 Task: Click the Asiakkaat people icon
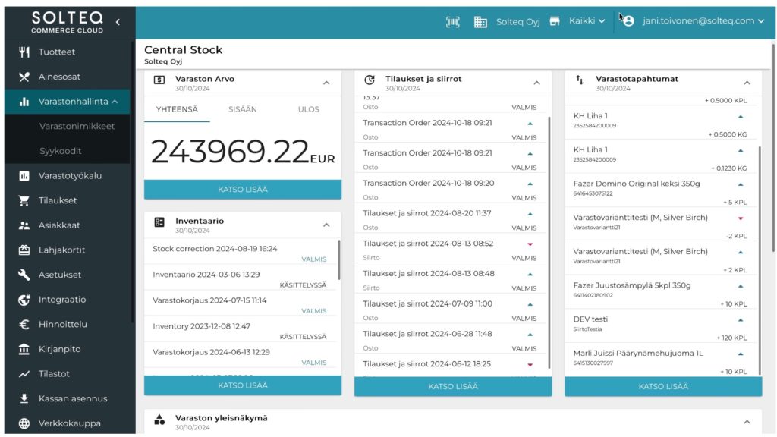[x=24, y=225]
